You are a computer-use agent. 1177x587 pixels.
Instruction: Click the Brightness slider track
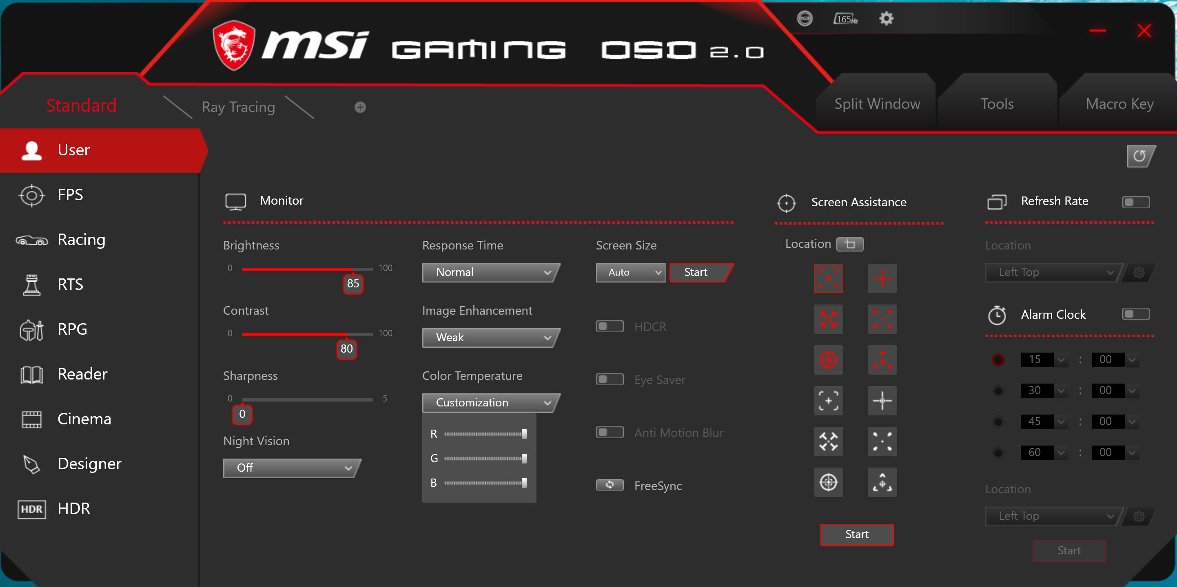307,269
